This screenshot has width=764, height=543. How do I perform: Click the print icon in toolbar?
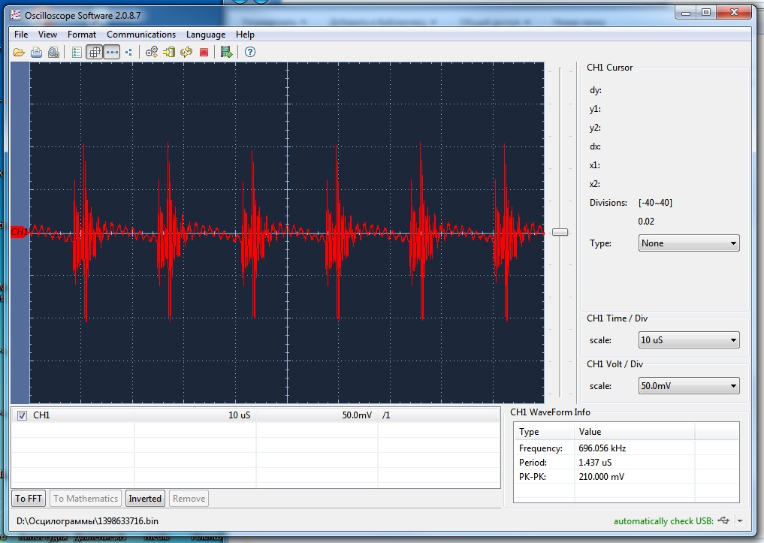[x=36, y=52]
